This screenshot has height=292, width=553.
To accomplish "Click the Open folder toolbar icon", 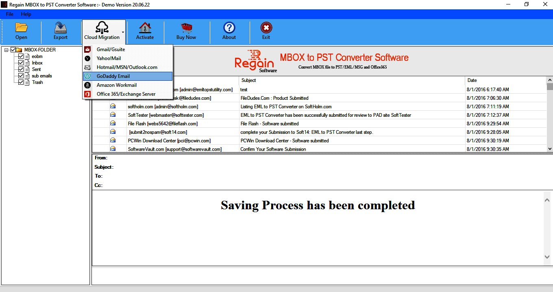I will 21,28.
